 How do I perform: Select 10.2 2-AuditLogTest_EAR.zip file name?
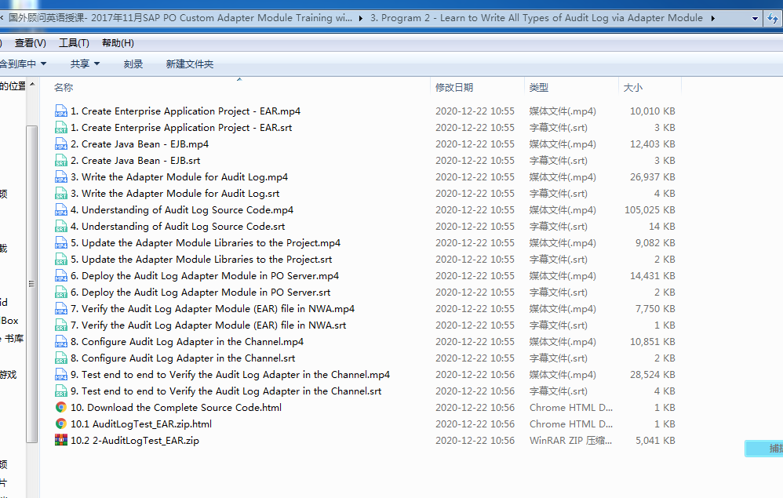(x=135, y=440)
